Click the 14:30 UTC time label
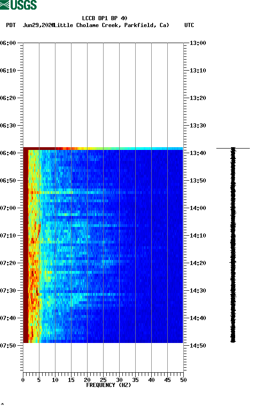 [x=198, y=291]
